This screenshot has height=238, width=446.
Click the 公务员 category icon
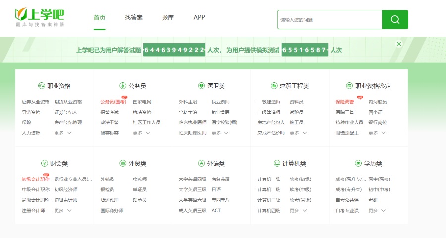pos(122,86)
